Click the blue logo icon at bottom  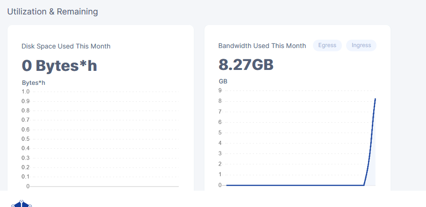[21, 204]
